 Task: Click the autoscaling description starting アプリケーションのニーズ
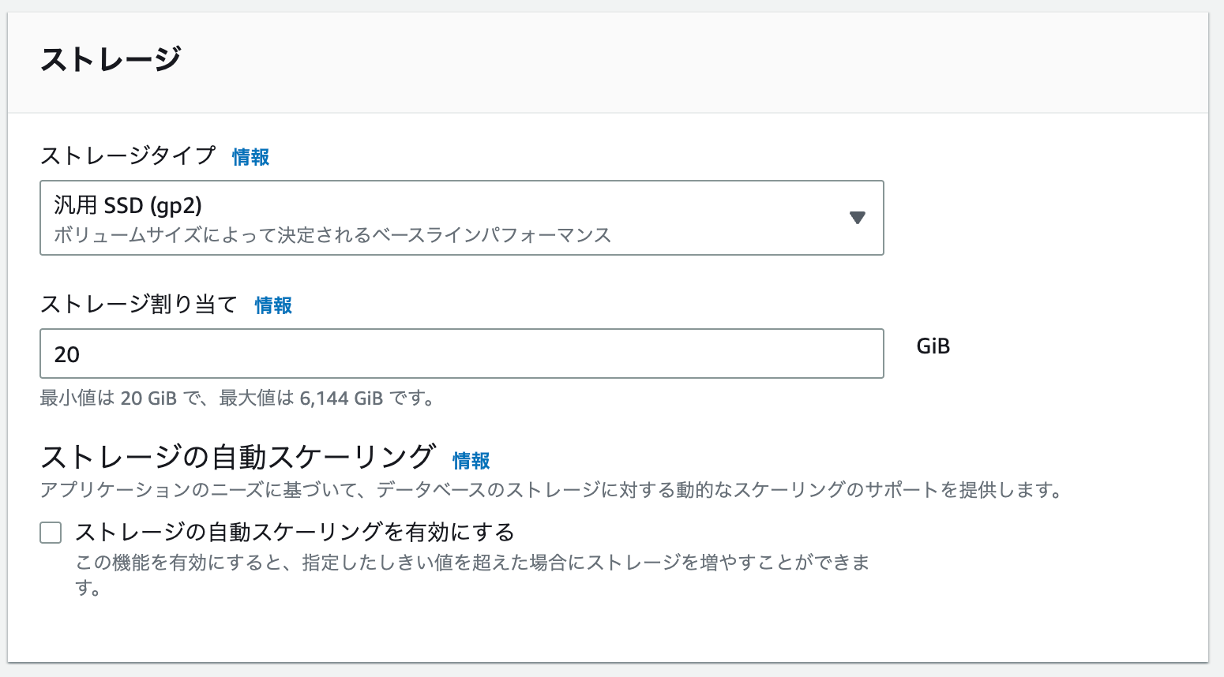click(551, 490)
